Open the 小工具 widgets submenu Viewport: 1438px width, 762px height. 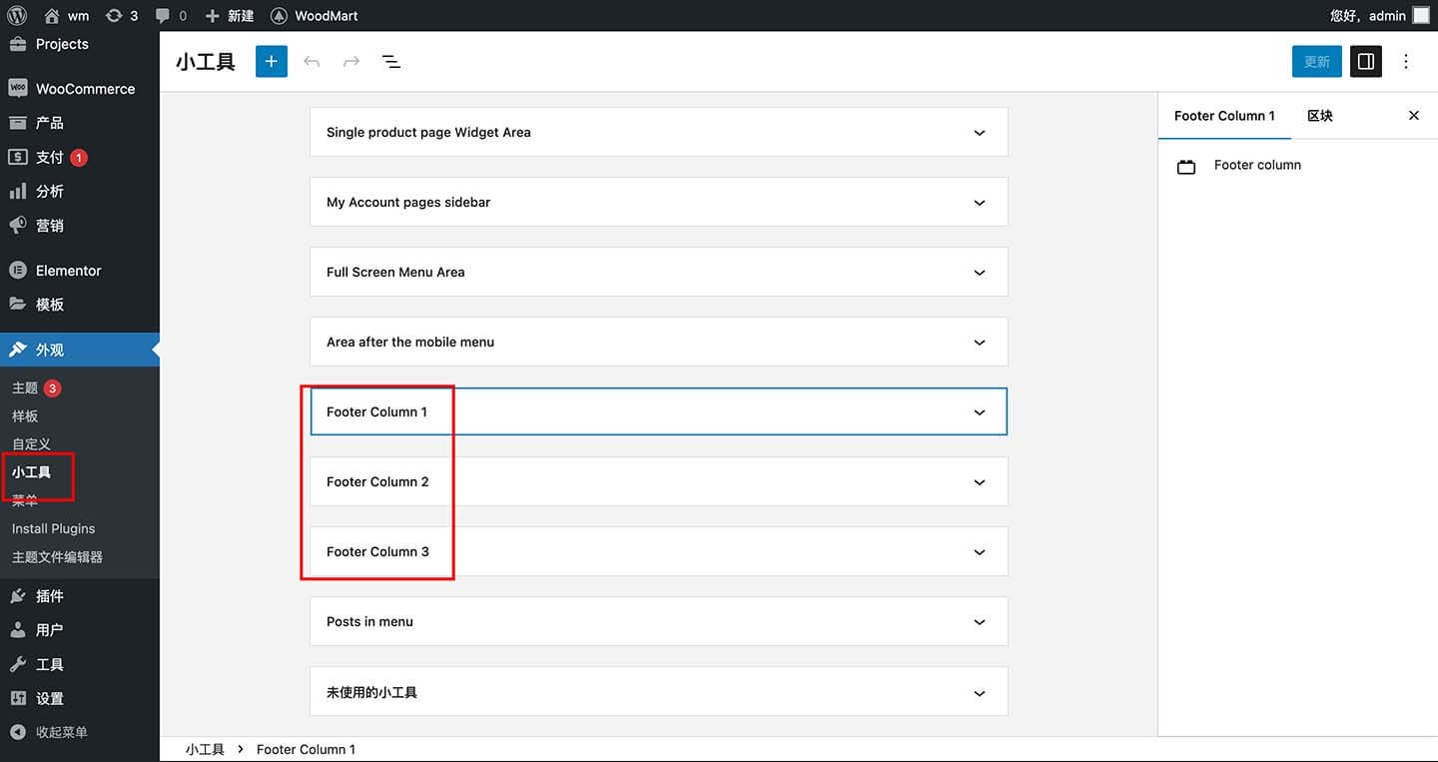31,472
